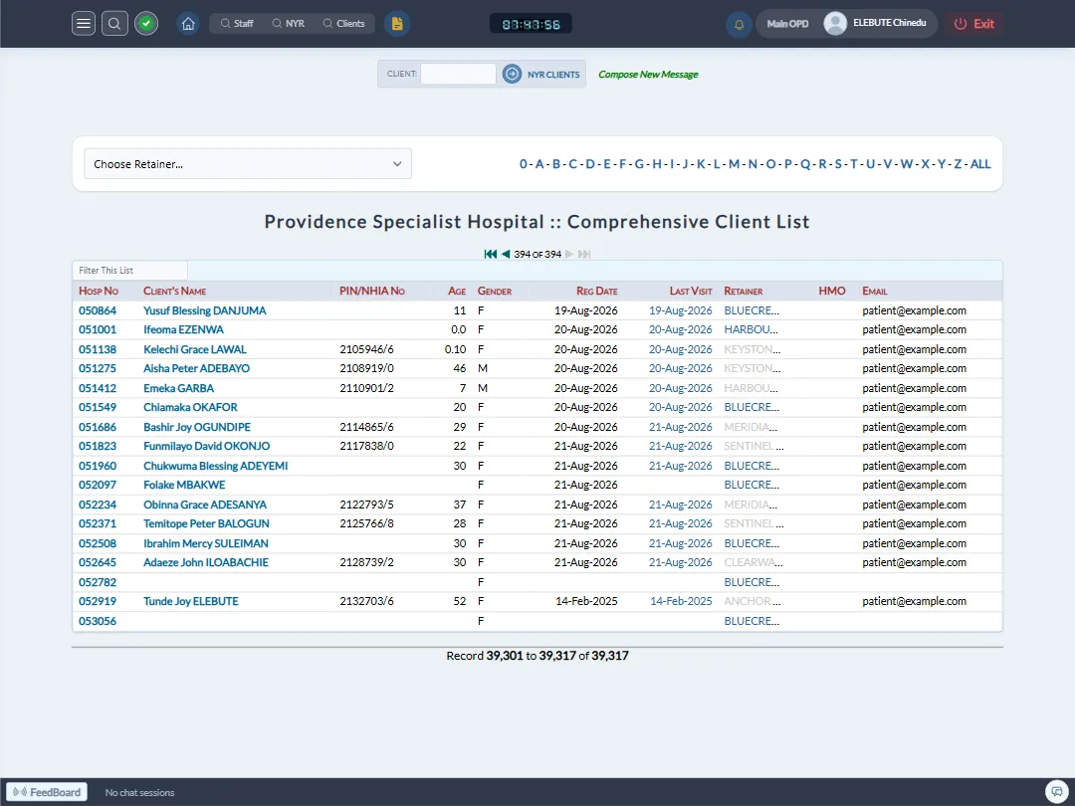Click into the CLIENT input field

pos(458,74)
